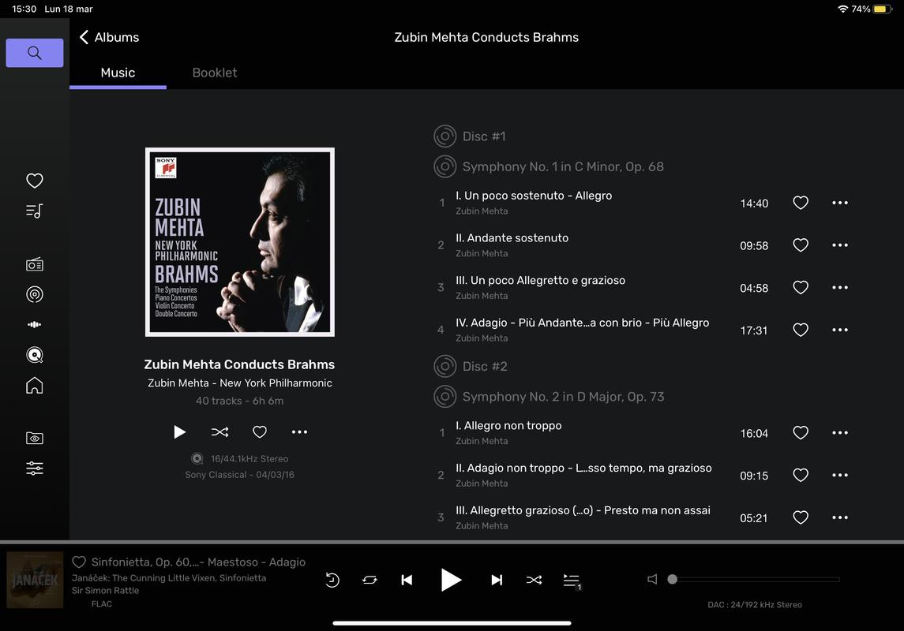904x631 pixels.
Task: Open the eye folder icon in sidebar
Action: coord(35,438)
